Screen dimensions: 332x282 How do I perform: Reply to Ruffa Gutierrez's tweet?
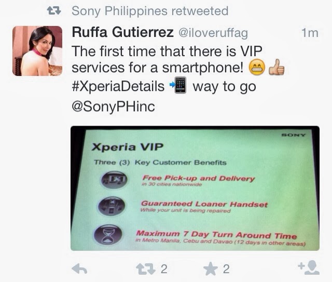79,269
